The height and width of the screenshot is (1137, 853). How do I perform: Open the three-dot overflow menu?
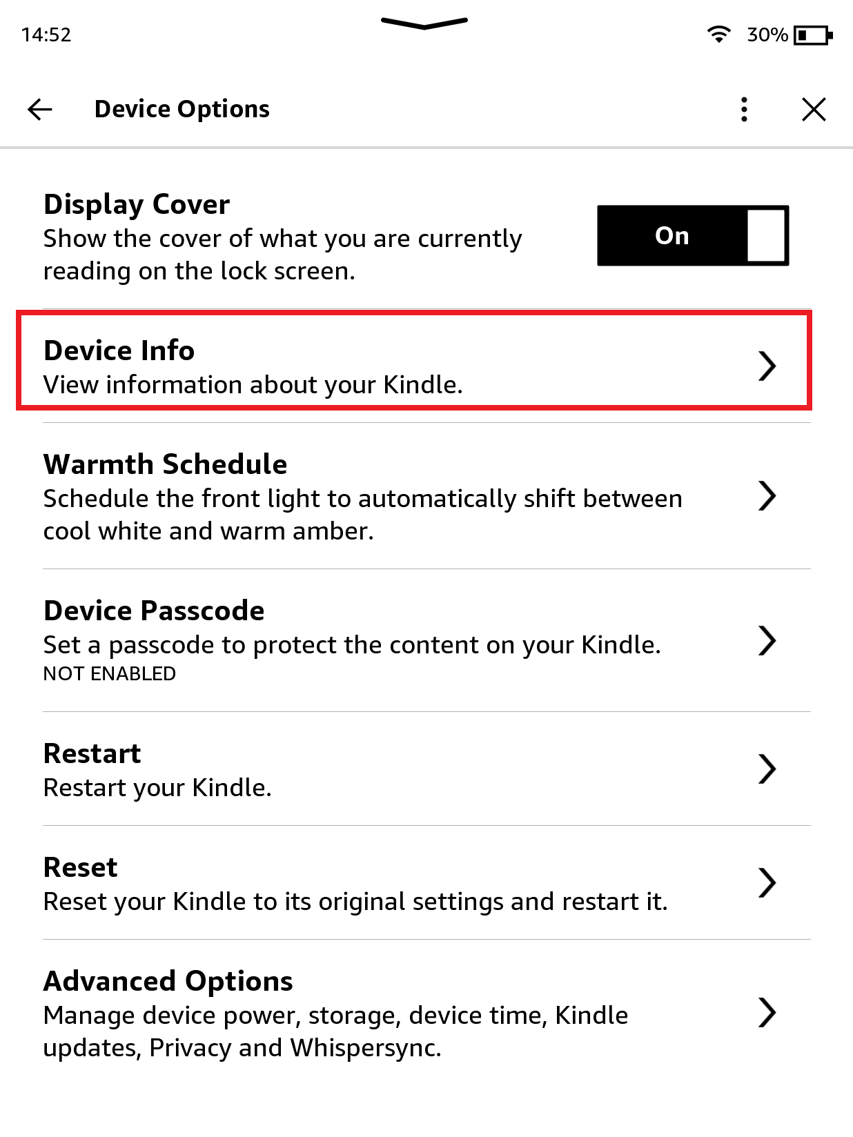(x=743, y=109)
